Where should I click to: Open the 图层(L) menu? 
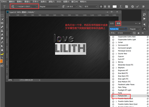click(x=28, y=2)
